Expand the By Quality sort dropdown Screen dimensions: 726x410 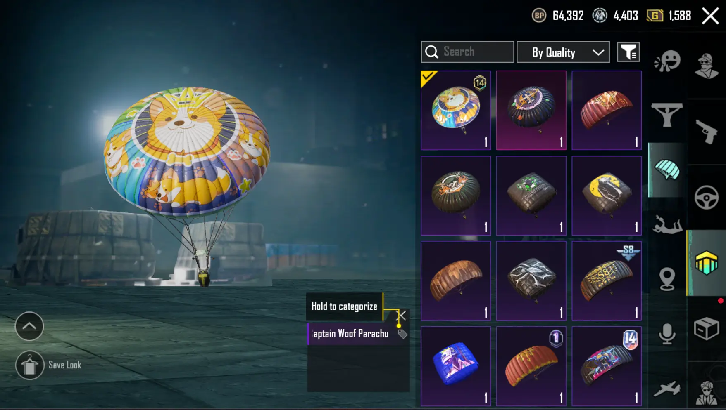(563, 52)
